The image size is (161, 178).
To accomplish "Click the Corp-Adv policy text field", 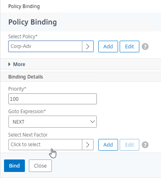I will point(45,46).
